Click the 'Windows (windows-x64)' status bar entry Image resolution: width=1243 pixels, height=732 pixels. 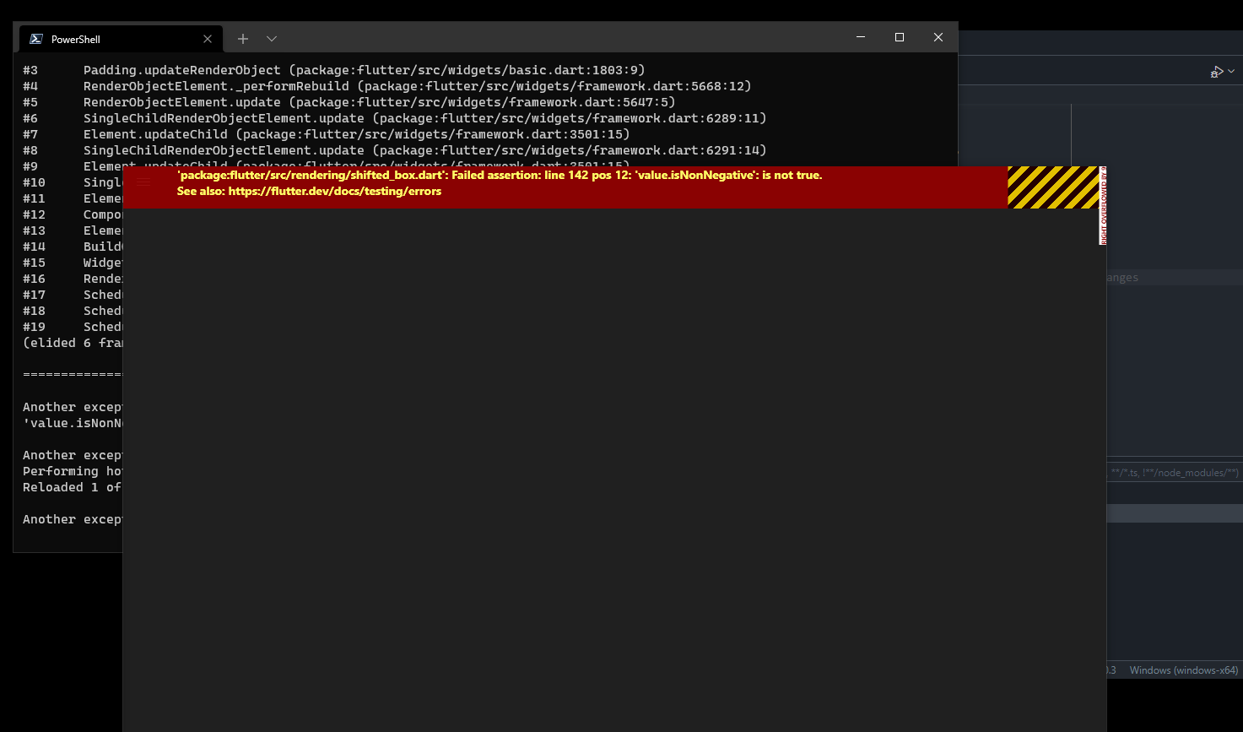coord(1183,670)
